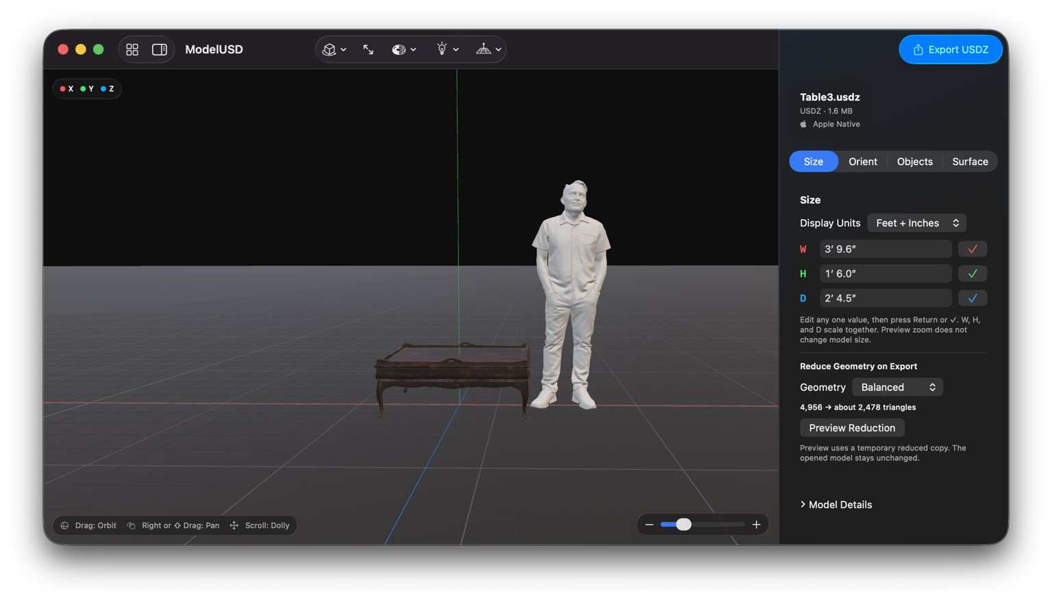
Task: Click the blue Z axis legend dot
Action: point(103,89)
